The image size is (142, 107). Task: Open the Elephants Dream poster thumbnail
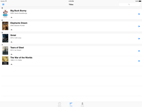pos(5,26)
